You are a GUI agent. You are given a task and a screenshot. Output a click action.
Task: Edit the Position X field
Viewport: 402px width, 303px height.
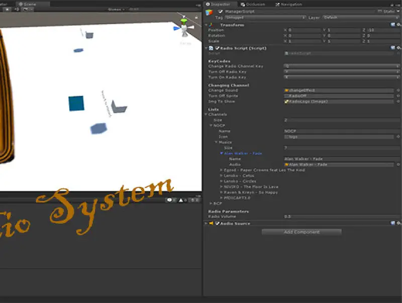(305, 30)
